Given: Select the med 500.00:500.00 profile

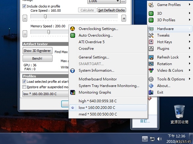Looking at the screenshot, I should tap(108, 114).
